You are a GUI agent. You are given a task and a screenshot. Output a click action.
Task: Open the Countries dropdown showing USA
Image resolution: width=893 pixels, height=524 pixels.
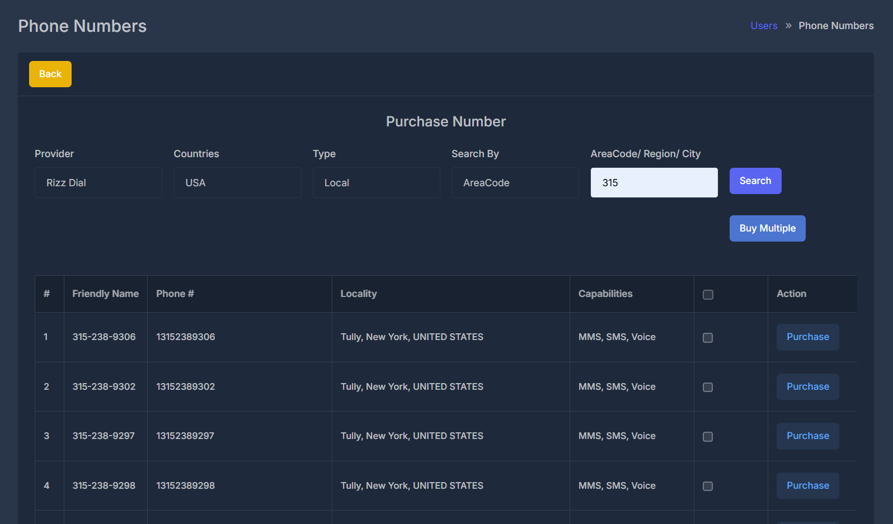click(x=237, y=183)
